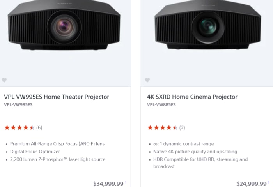Image resolution: width=273 pixels, height=187 pixels.
Task: Favorite the VPL-VW885ES projector with heart icon
Action: (x=147, y=80)
